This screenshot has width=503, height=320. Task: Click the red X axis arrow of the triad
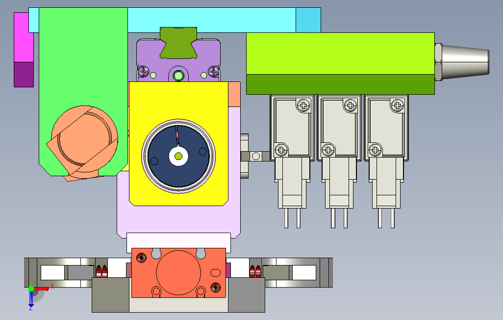(x=42, y=289)
